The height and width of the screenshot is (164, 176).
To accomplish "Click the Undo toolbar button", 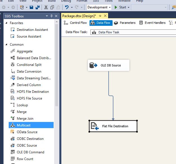I will click(x=67, y=7).
